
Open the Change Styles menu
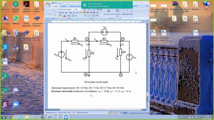point(117,13)
